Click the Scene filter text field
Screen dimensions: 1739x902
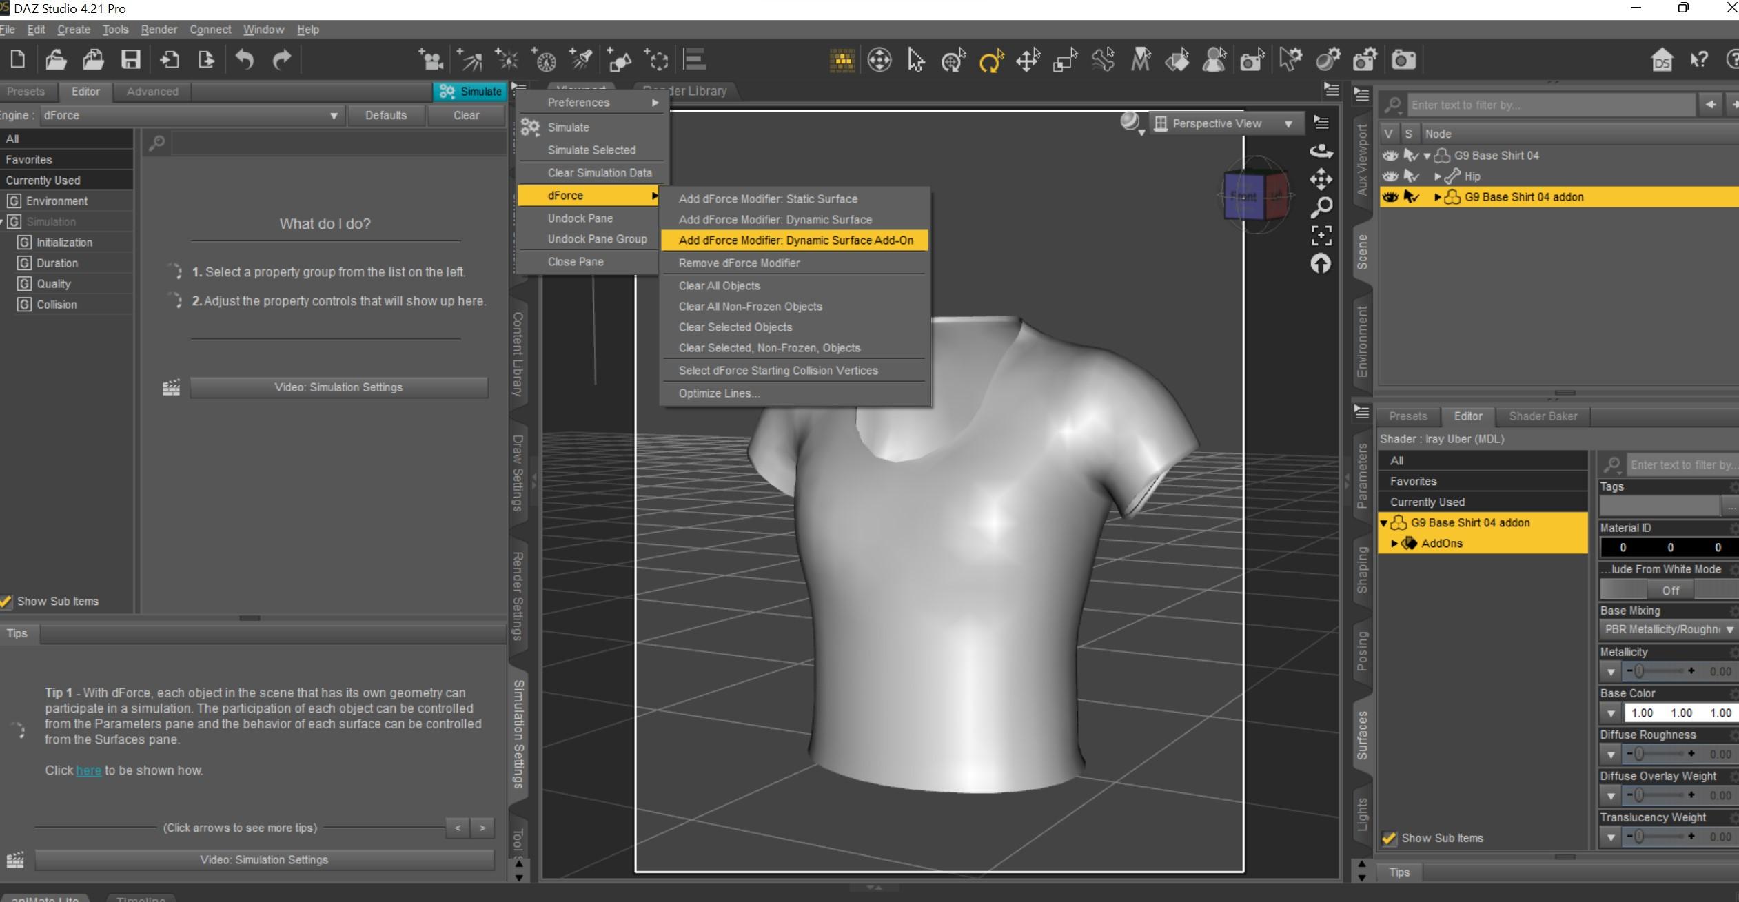click(x=1551, y=105)
